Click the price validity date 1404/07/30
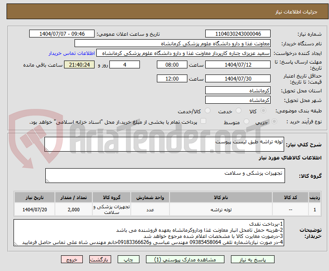 click(238, 79)
